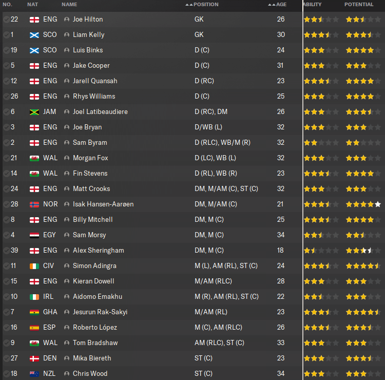Open Isak Hansen-Aarøen's player profile
The height and width of the screenshot is (380, 385).
pos(103,204)
